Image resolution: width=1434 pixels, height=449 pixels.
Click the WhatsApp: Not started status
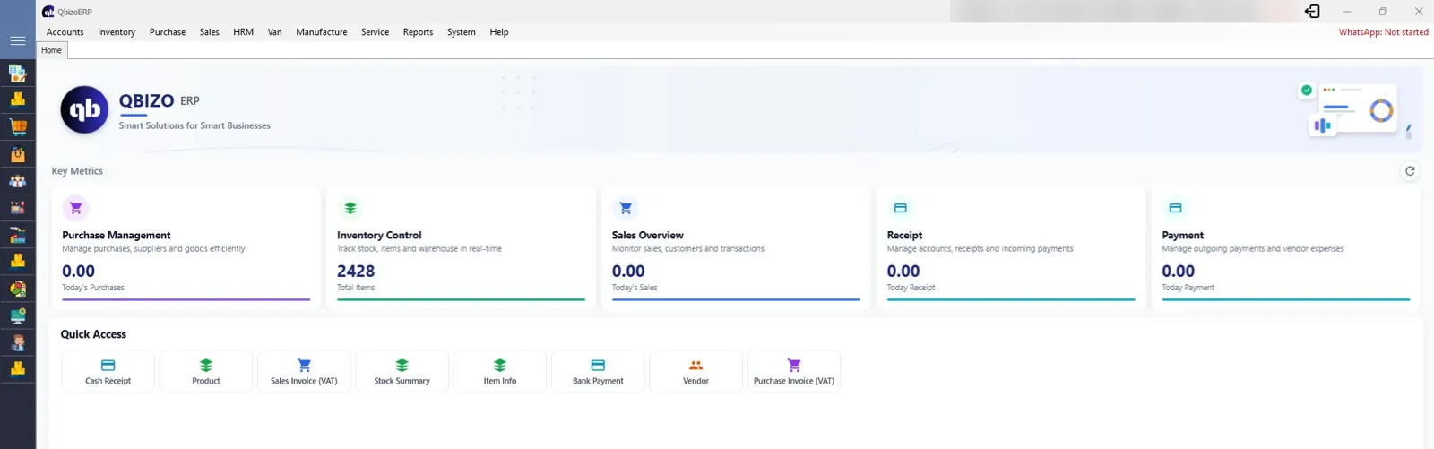1384,32
